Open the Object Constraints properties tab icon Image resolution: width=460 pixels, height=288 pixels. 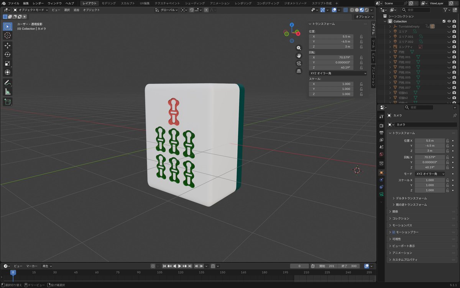(x=381, y=187)
